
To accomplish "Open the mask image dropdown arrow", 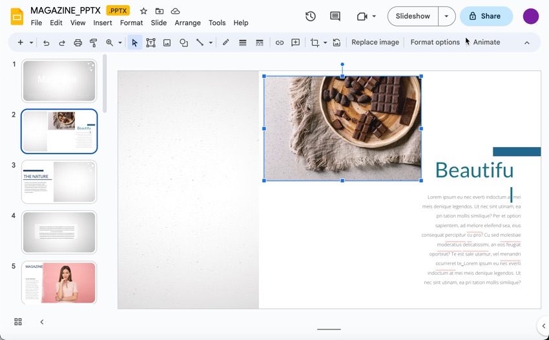I will point(325,43).
